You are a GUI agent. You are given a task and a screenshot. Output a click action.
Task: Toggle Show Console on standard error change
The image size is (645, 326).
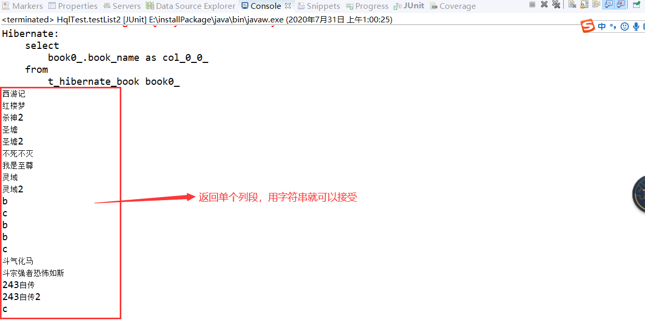[x=621, y=4]
